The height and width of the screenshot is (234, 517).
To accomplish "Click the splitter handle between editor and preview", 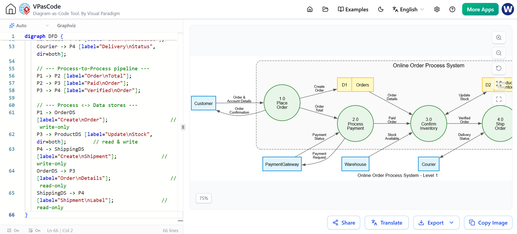I will point(183,127).
